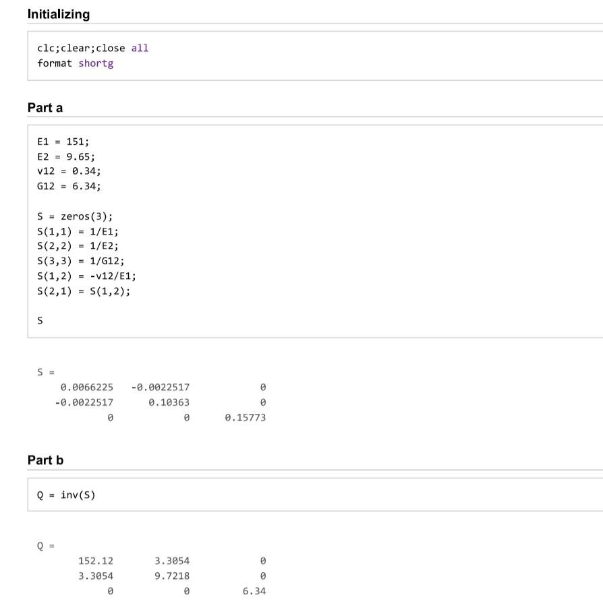Screen dimensions: 603x614
Task: Place cursor in the "Q = inv(S)" cell
Action: coord(62,494)
